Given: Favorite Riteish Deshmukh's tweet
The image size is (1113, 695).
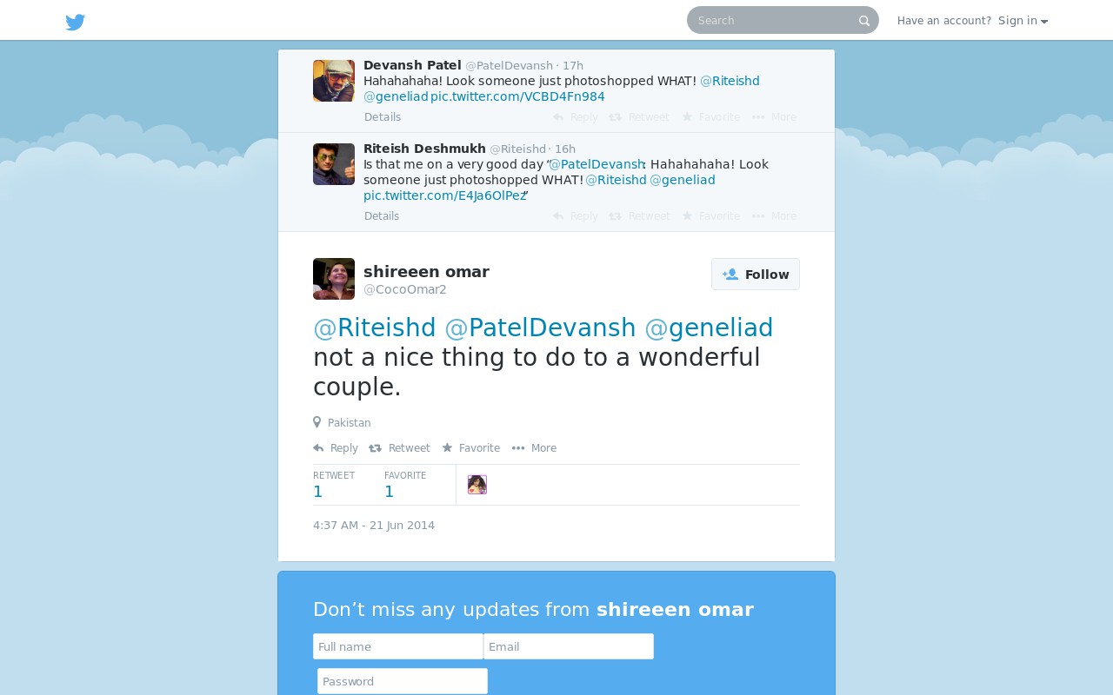Looking at the screenshot, I should click(x=710, y=216).
